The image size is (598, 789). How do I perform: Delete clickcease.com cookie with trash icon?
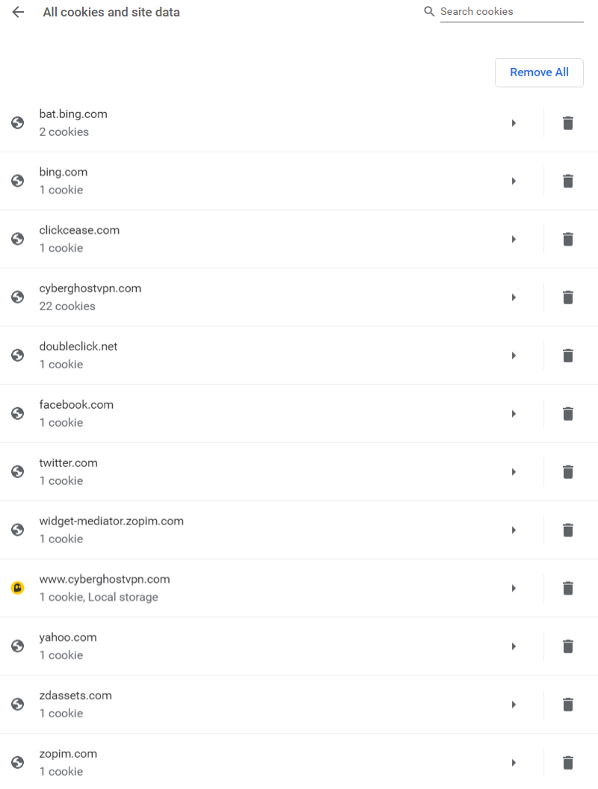coord(568,239)
